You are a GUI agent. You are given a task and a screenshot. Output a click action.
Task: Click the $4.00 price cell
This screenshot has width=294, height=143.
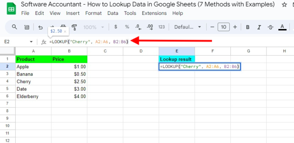pyautogui.click(x=69, y=96)
